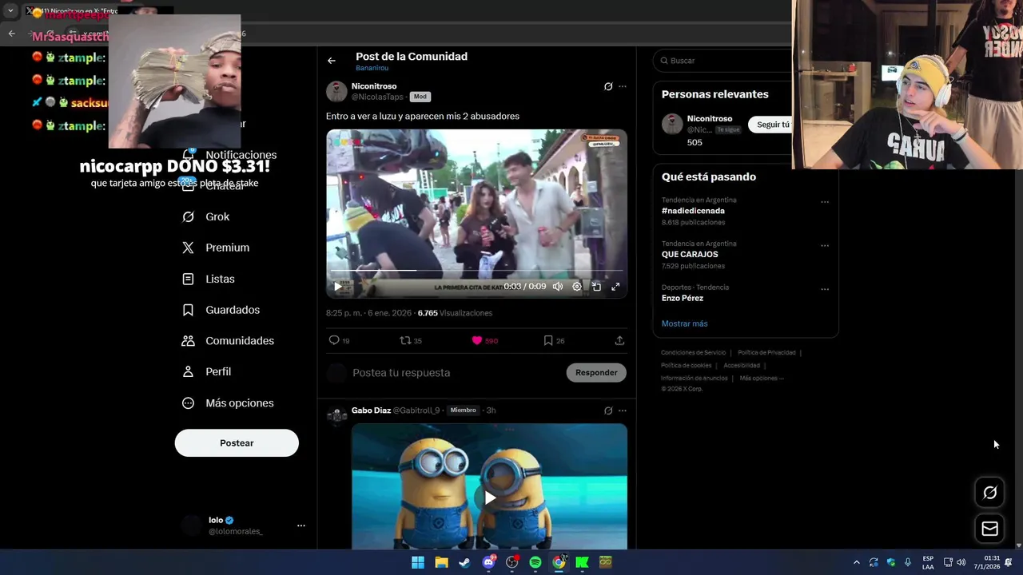The height and width of the screenshot is (575, 1023).
Task: Open 'Política de cookies' footer link
Action: tap(686, 366)
